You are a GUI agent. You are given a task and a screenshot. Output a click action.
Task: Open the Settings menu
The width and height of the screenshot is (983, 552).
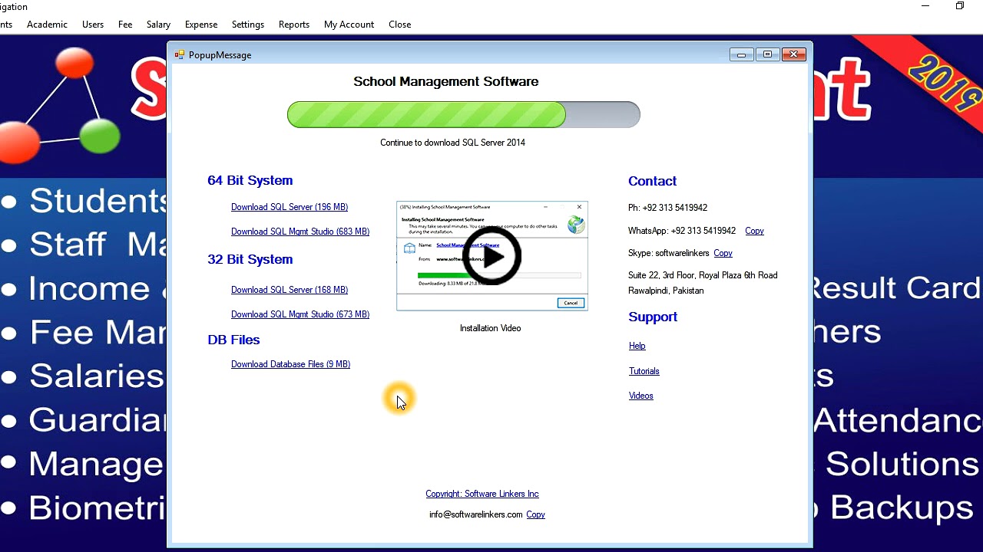pyautogui.click(x=248, y=25)
